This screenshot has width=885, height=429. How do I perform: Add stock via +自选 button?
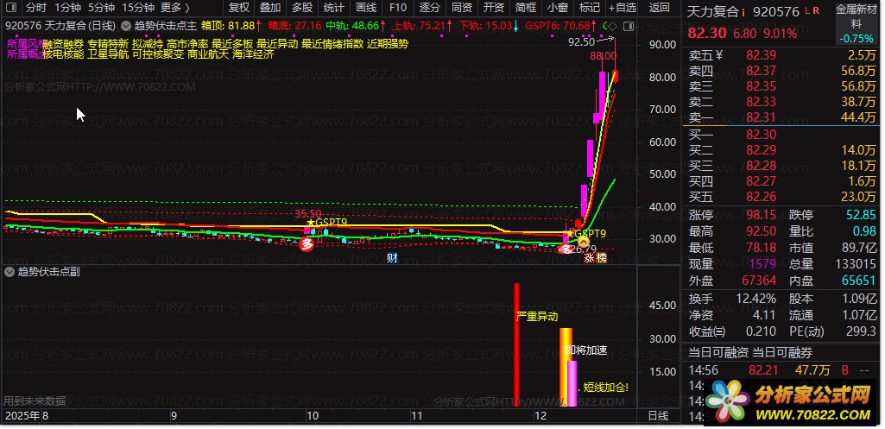point(622,8)
